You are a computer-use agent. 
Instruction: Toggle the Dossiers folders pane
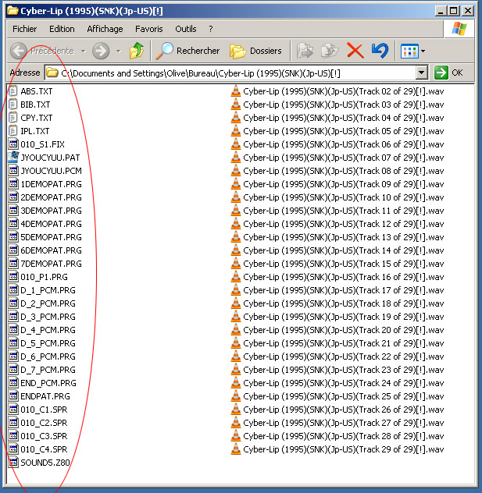click(x=256, y=51)
